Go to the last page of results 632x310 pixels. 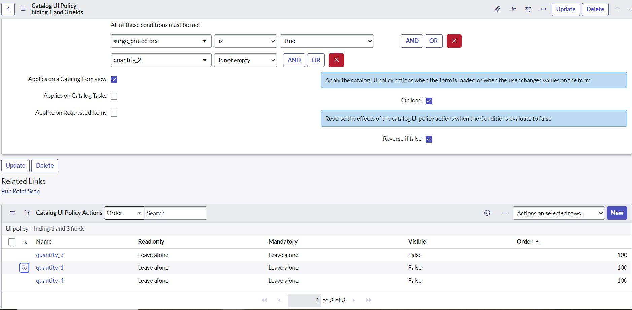click(369, 300)
